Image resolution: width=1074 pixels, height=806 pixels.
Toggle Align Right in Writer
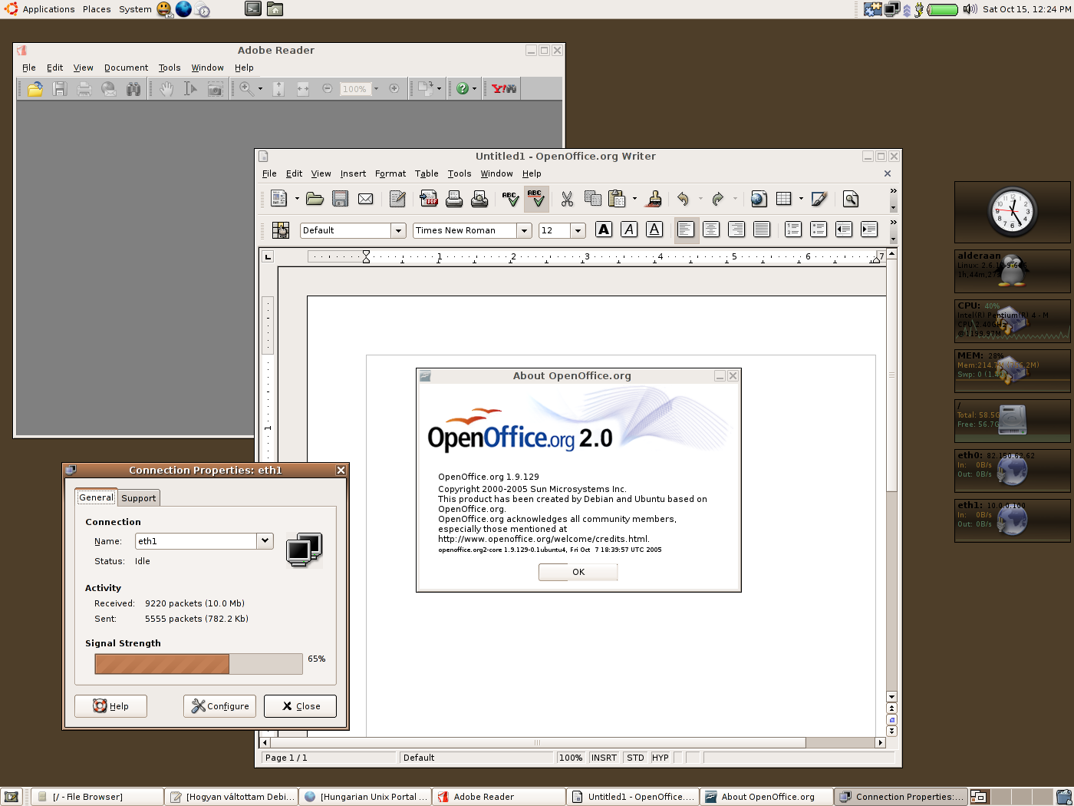[x=736, y=230]
